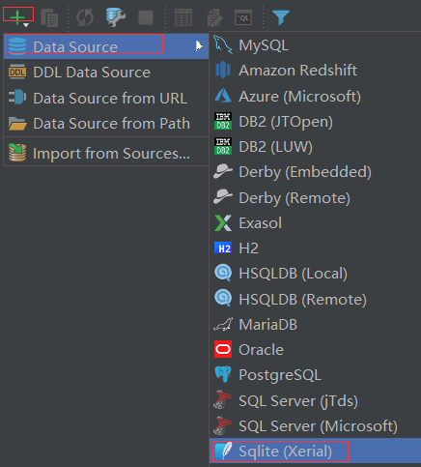Screen dimensions: 421x467
Task: Select Derby (Embedded) driver
Action: tap(315, 172)
